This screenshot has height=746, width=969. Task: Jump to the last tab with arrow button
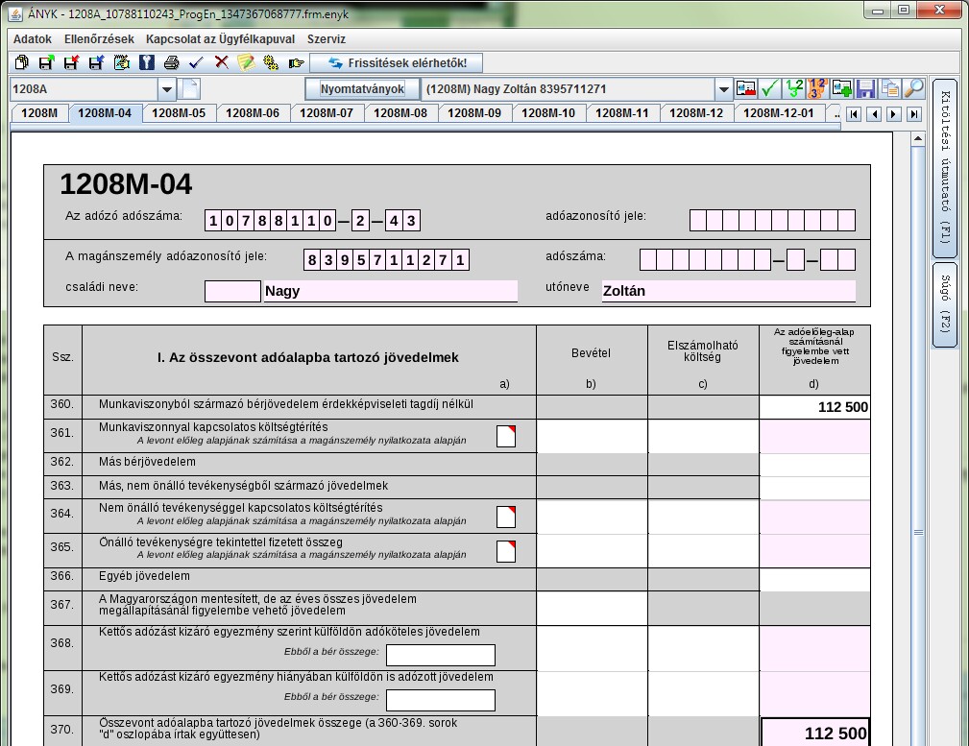pos(913,114)
